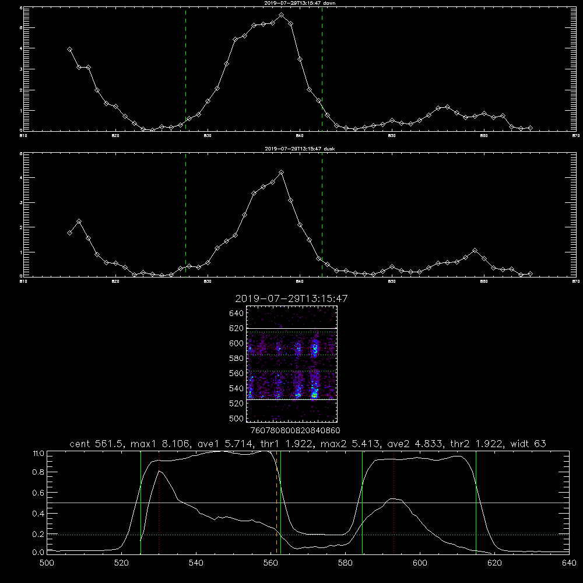Select the leftmost diamond data point in dusk plot

[69, 233]
